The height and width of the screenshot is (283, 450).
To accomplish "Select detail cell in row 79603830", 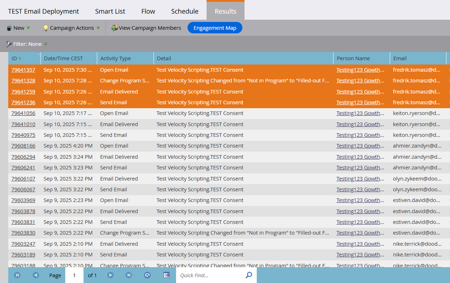I will (242, 233).
